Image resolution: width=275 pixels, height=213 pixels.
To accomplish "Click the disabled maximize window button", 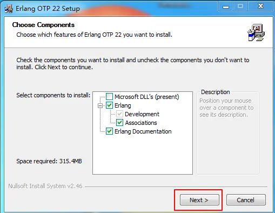I will (x=240, y=6).
